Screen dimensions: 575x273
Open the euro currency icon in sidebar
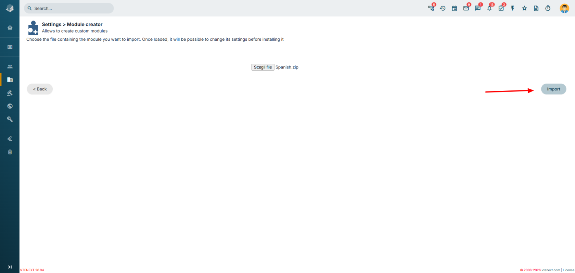(10, 139)
